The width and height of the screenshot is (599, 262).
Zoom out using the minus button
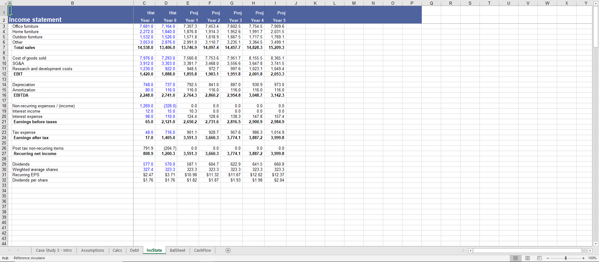pyautogui.click(x=548, y=258)
